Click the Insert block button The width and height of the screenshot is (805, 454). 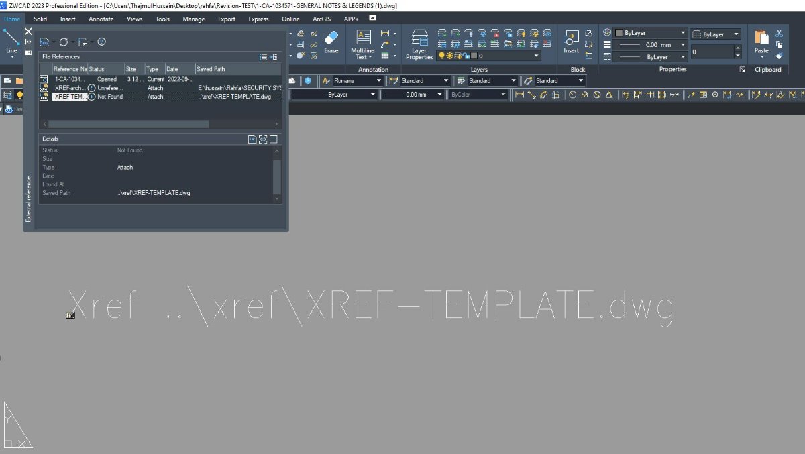[571, 42]
